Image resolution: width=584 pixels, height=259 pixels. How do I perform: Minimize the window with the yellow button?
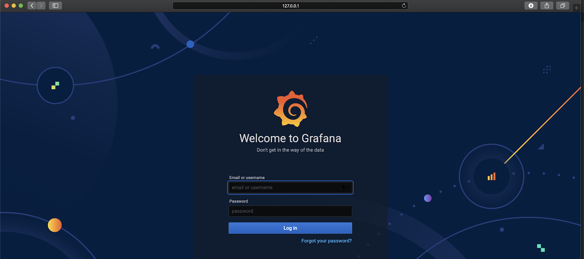(x=14, y=5)
